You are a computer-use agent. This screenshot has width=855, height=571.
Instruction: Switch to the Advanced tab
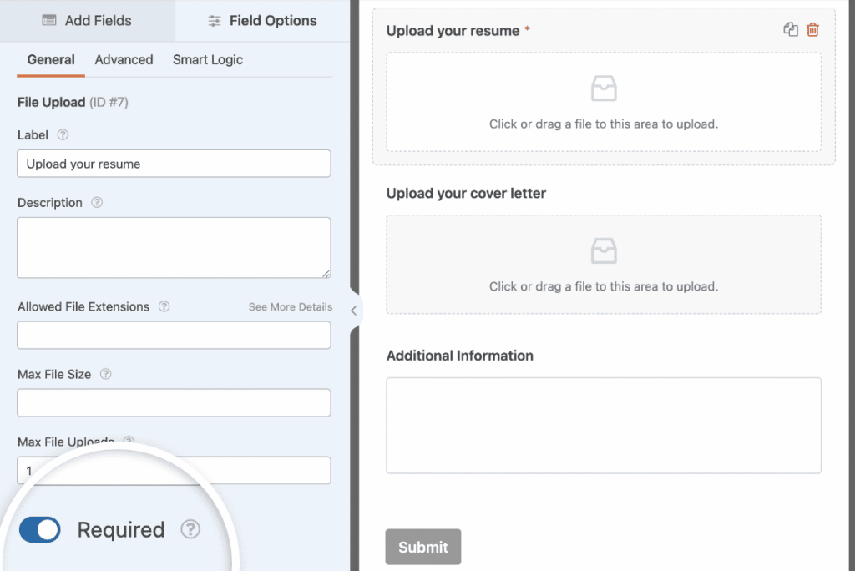coord(124,60)
